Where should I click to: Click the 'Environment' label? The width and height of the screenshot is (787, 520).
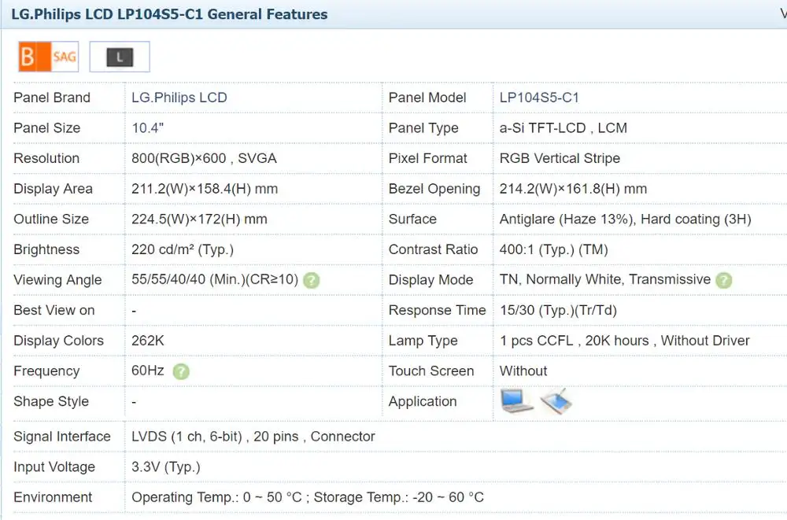[x=52, y=497]
